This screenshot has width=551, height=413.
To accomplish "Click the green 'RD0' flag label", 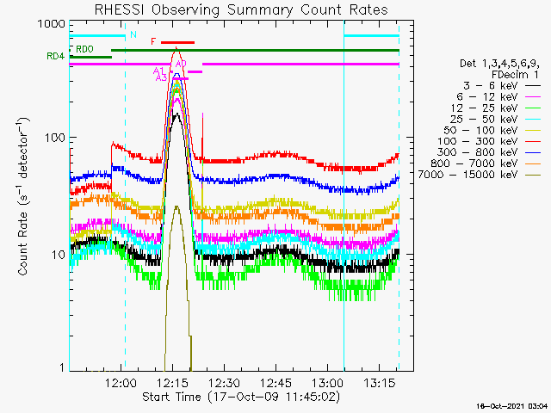I will click(x=84, y=49).
